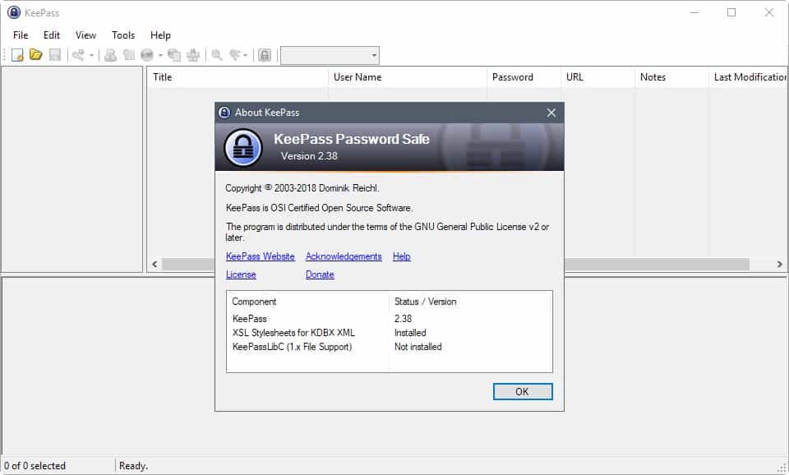Click the KeePass component row
This screenshot has width=789, height=475.
[x=390, y=319]
